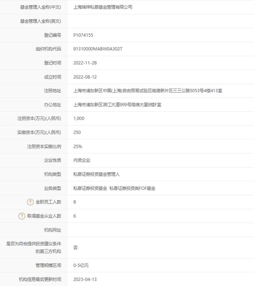The image size is (254, 286).
Task: Click the fund-qualified staff count 6
Action: pyautogui.click(x=75, y=216)
